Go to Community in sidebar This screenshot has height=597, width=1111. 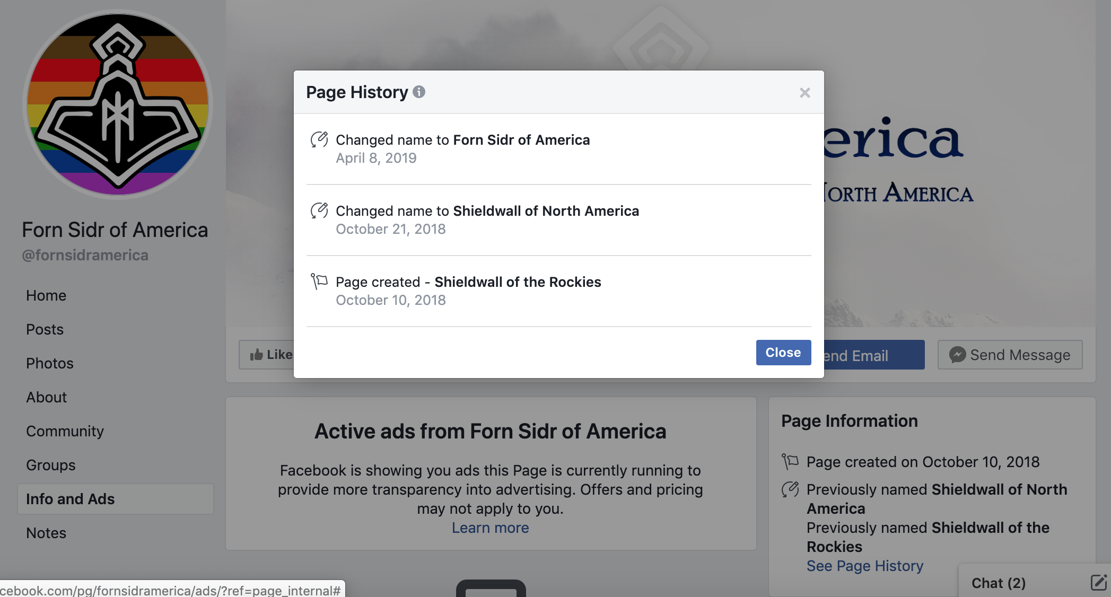click(x=65, y=431)
